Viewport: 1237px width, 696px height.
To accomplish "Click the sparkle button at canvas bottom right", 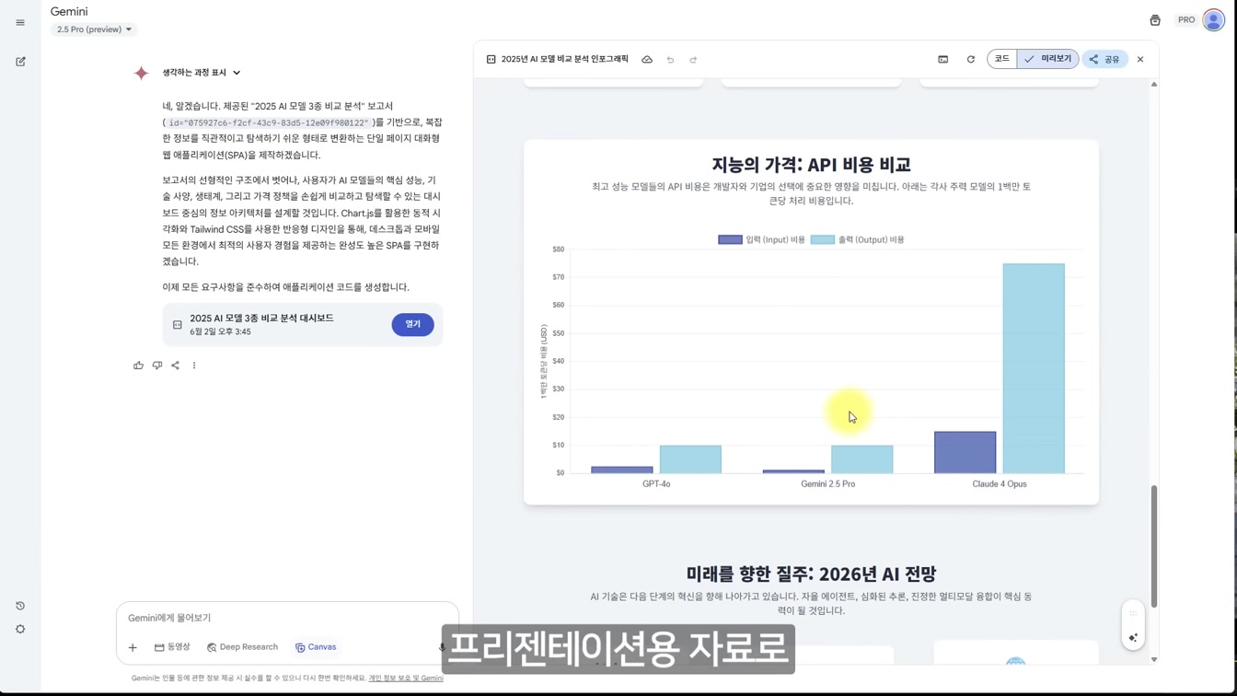I will (1133, 638).
